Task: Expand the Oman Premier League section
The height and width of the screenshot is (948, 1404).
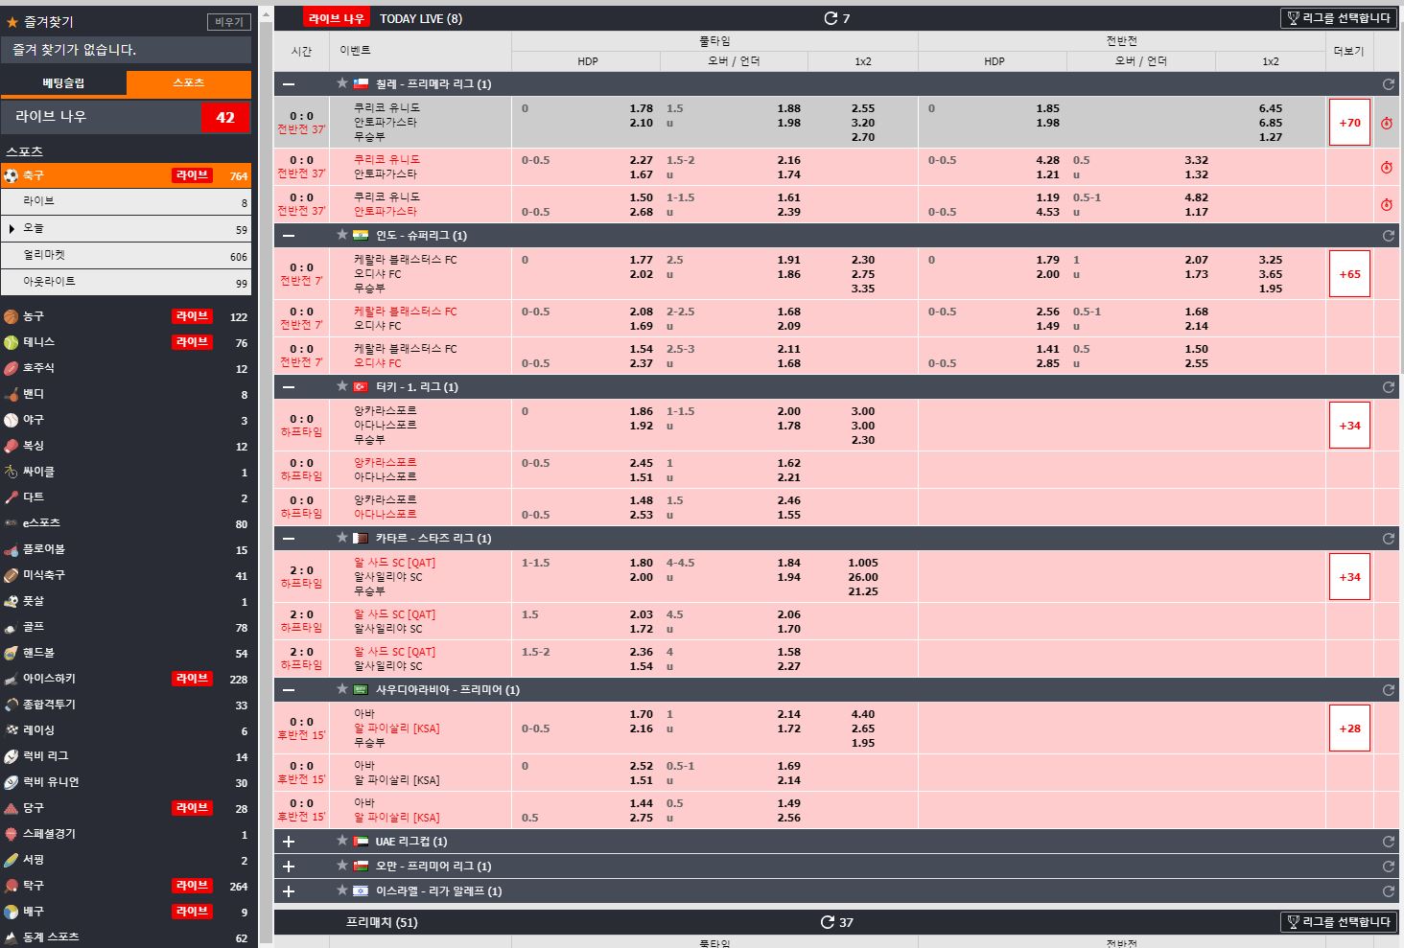Action: [289, 867]
